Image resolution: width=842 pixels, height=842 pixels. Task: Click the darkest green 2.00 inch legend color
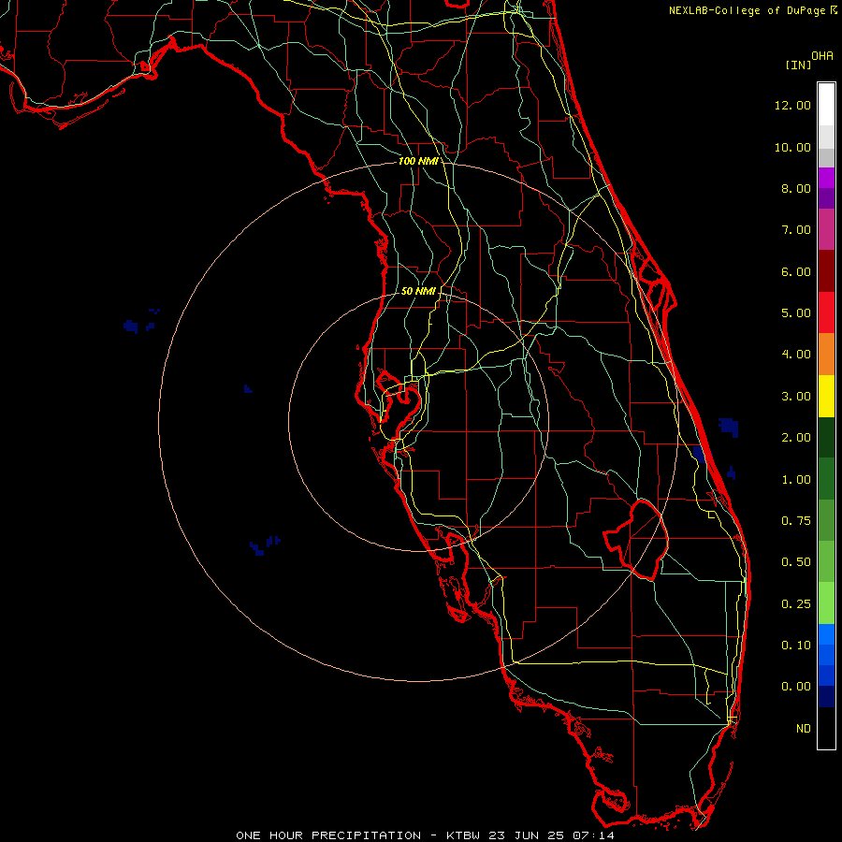pyautogui.click(x=826, y=437)
